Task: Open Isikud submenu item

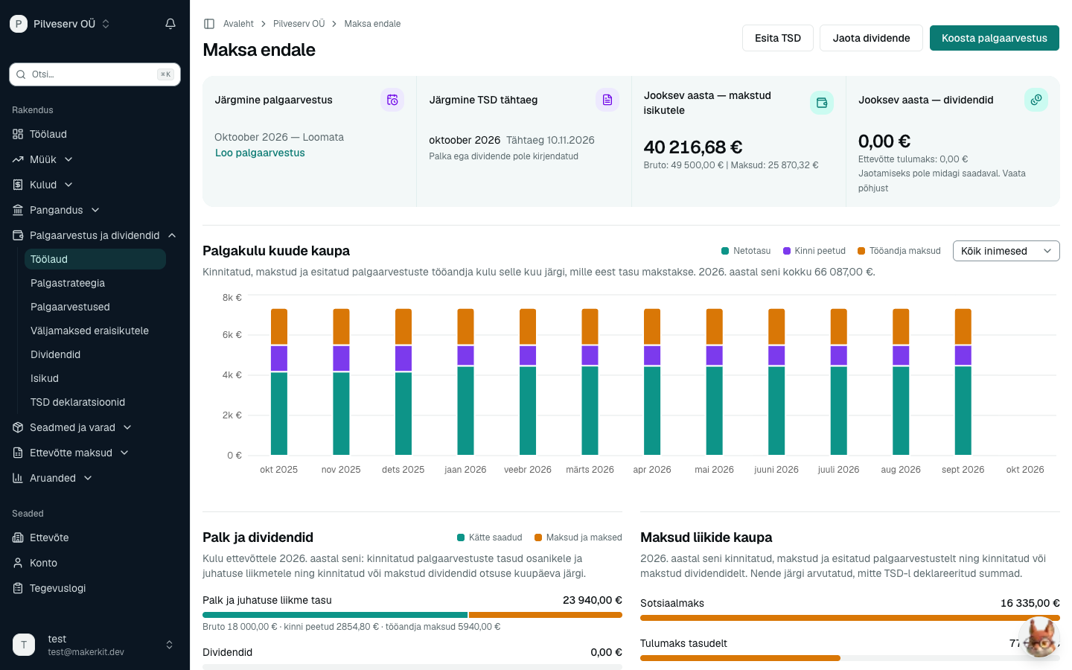Action: tap(95, 378)
